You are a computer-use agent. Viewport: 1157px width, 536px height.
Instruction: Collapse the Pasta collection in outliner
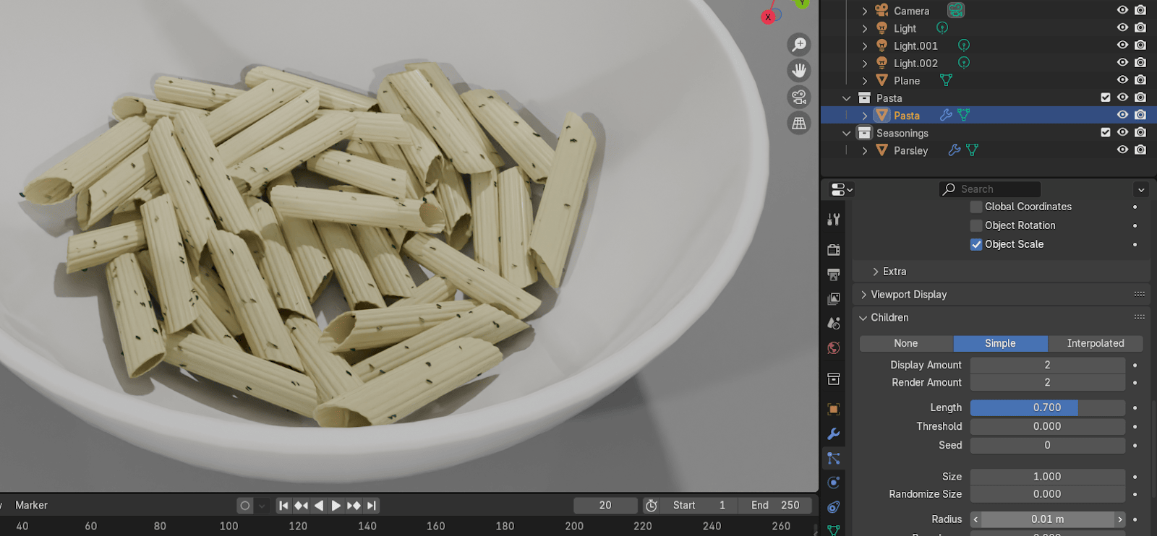847,98
